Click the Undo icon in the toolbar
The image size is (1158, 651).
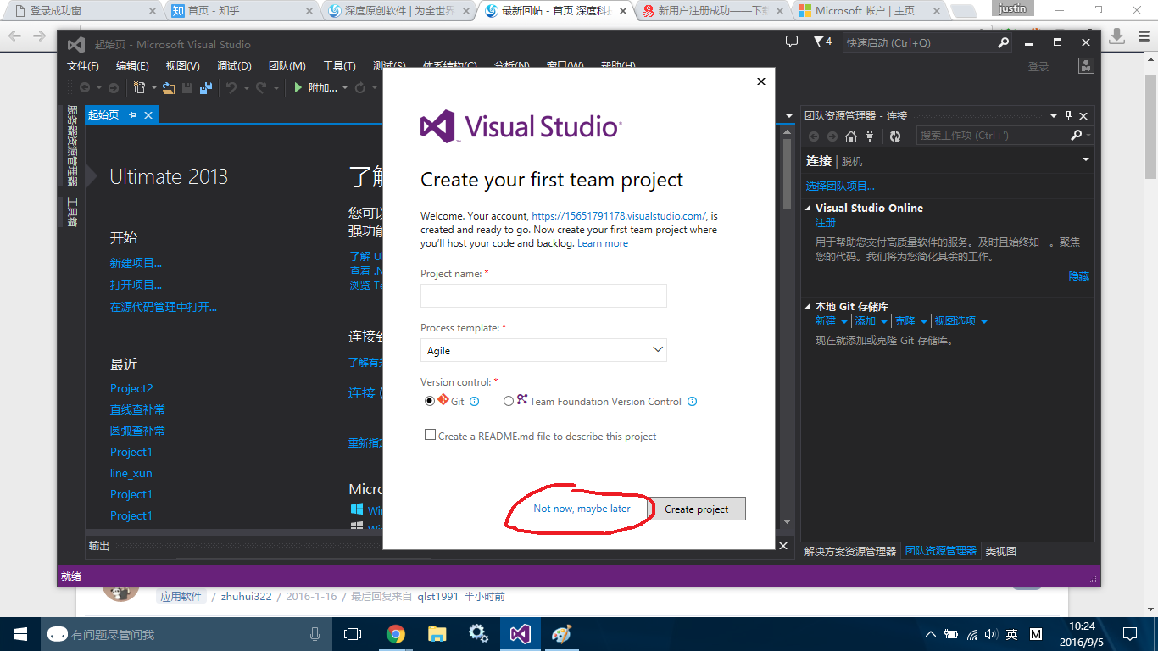tap(231, 88)
